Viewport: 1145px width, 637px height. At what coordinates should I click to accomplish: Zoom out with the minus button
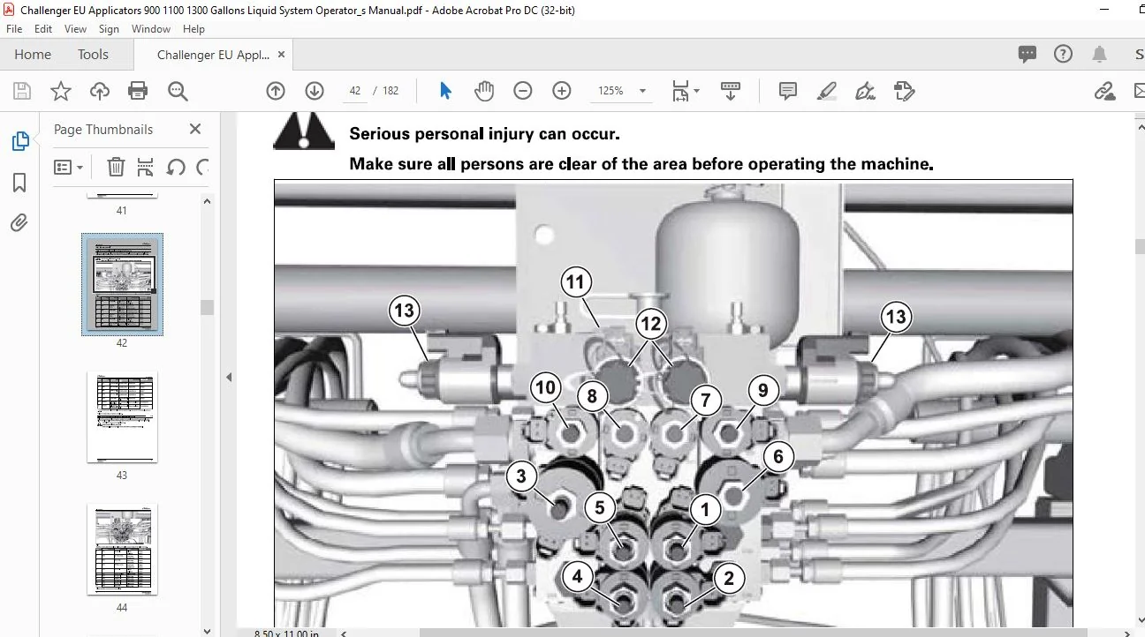[523, 91]
